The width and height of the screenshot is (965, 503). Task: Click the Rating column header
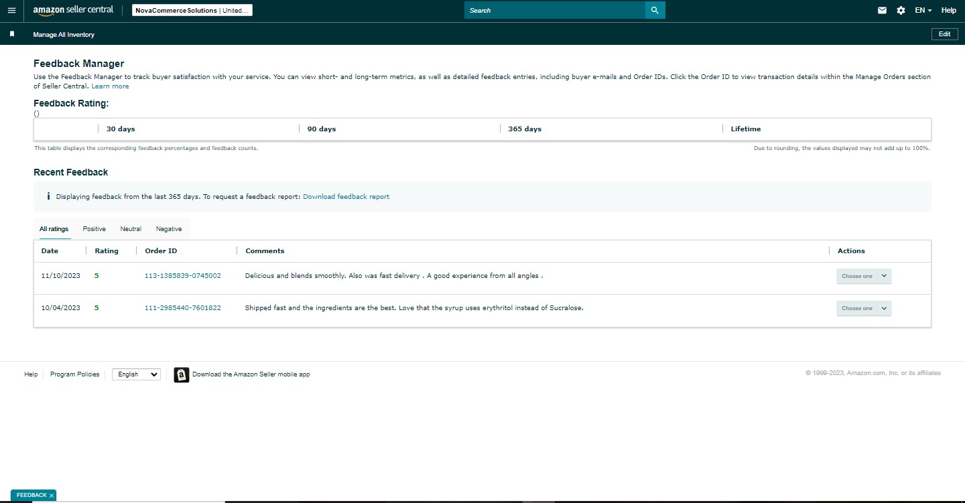click(x=107, y=251)
